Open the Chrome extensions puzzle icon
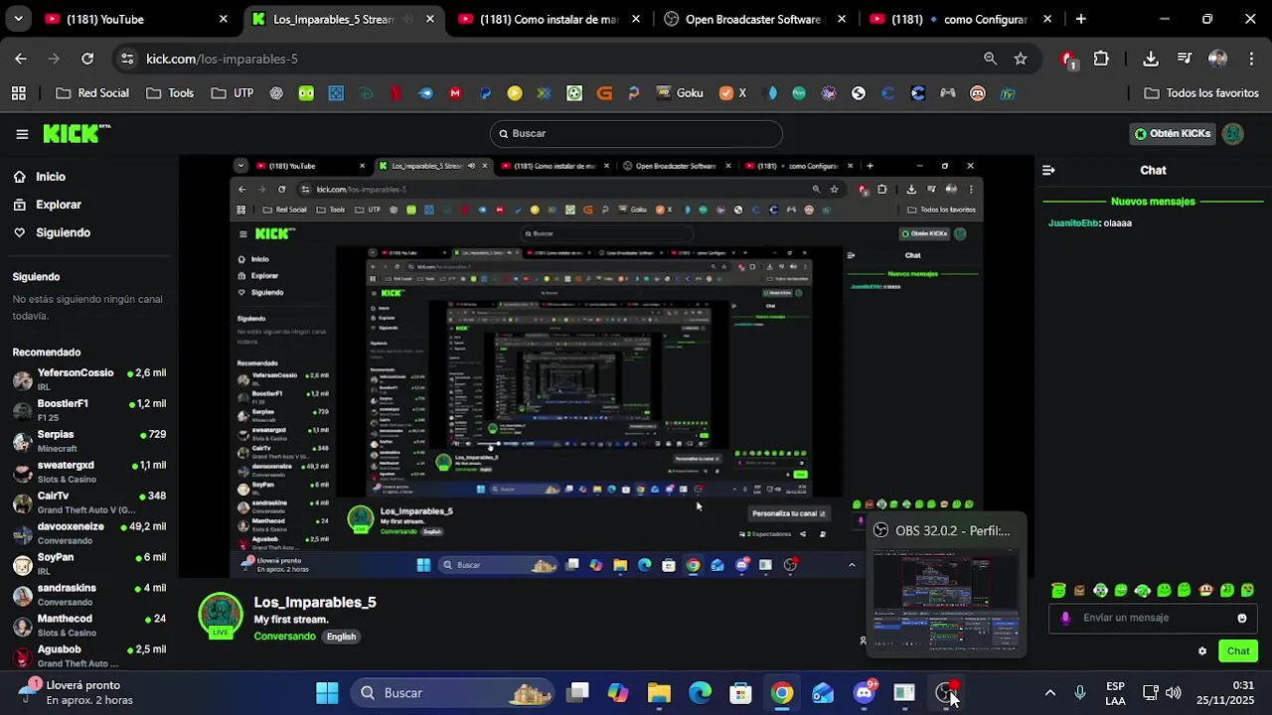Image resolution: width=1272 pixels, height=715 pixels. tap(1101, 59)
